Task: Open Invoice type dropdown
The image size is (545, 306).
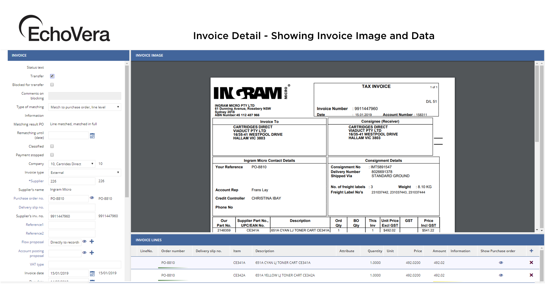Action: [85, 173]
